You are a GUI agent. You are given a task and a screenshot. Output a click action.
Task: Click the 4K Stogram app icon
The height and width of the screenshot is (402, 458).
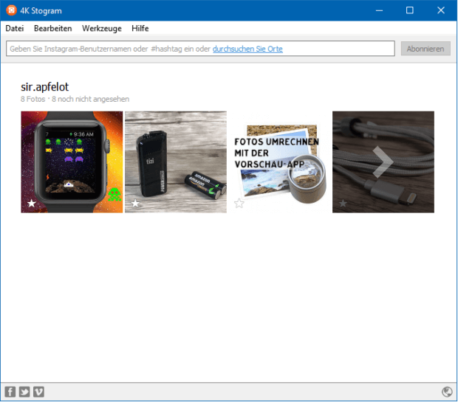coord(11,10)
